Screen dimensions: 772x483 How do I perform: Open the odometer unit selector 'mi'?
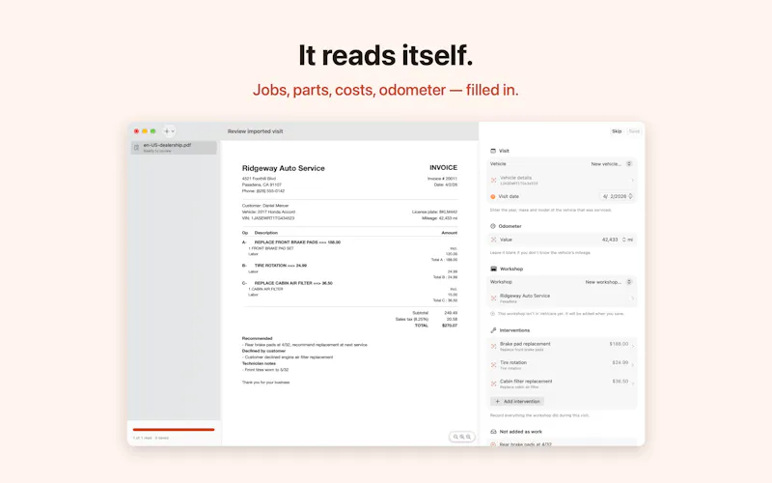click(x=628, y=240)
